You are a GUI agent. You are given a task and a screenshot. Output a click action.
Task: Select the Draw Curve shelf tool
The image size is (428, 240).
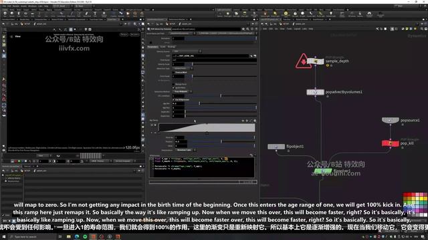pyautogui.click(x=71, y=14)
